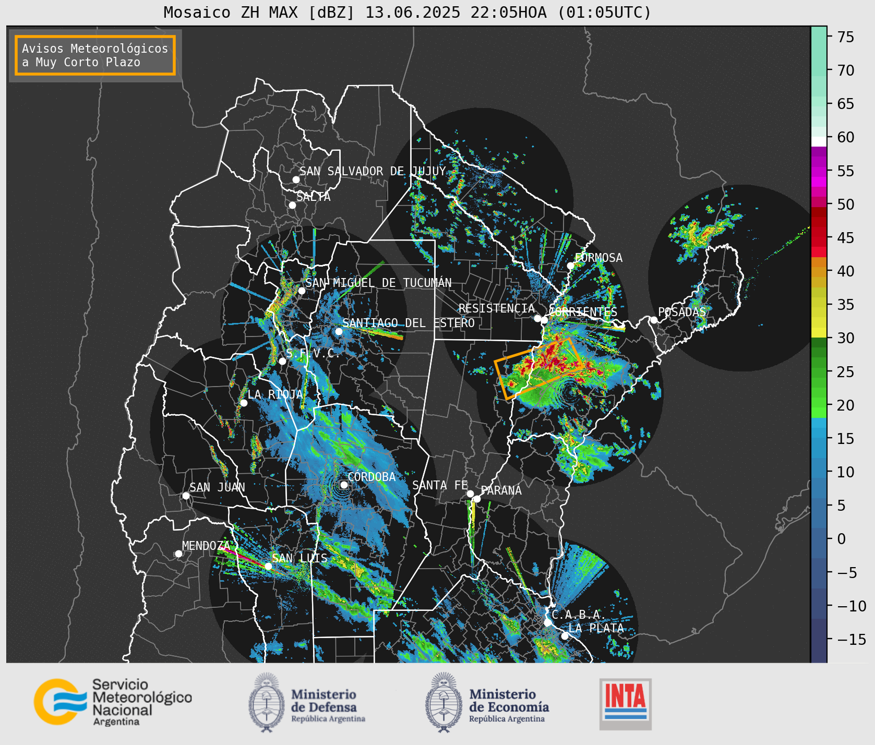This screenshot has width=875, height=745.
Task: Click the SANTIAGO DEL ESTERO label
Action: 409,323
